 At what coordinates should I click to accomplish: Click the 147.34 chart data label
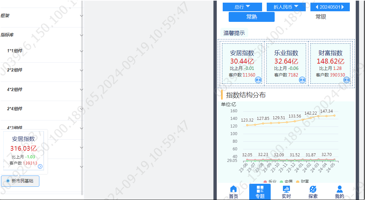[327, 111]
